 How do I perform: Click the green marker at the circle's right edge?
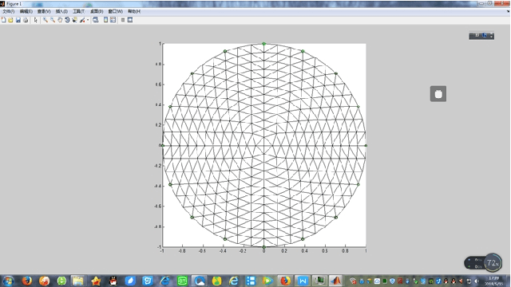coord(366,145)
